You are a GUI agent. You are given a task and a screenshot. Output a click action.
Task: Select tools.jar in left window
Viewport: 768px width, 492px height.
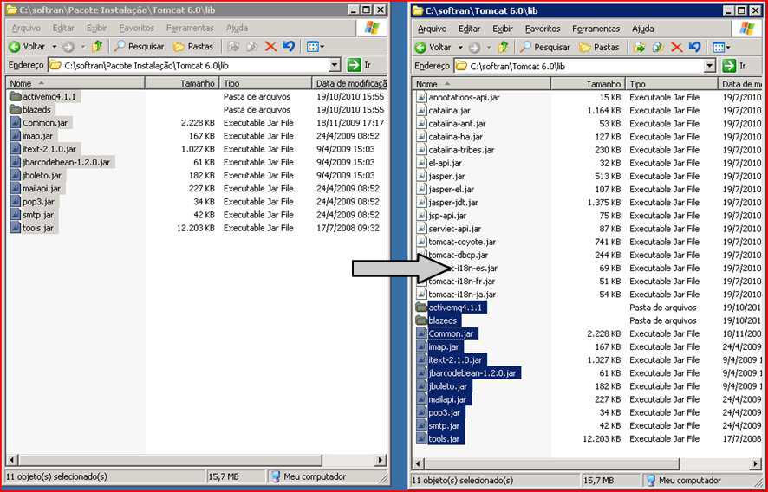pyautogui.click(x=33, y=228)
